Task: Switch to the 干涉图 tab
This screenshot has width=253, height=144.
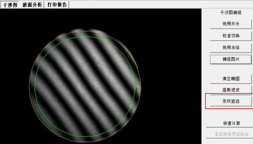Action: [10, 5]
